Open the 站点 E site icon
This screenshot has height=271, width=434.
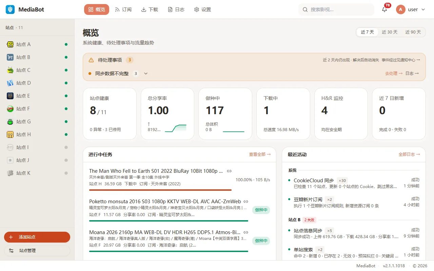click(10, 96)
